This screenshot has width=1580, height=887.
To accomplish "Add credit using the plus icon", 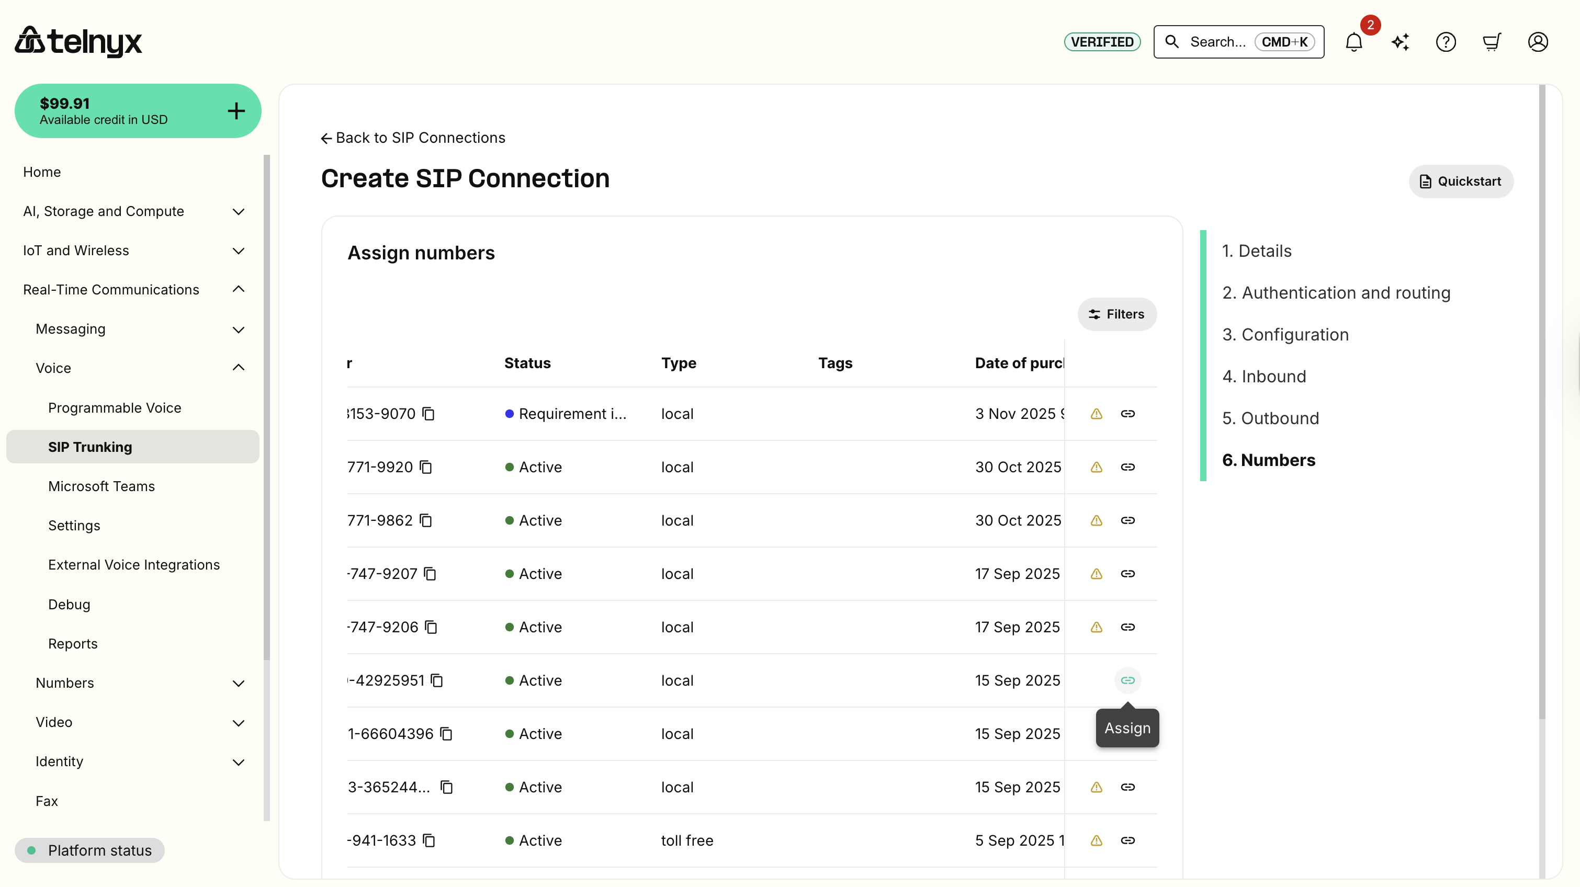I will tap(236, 111).
